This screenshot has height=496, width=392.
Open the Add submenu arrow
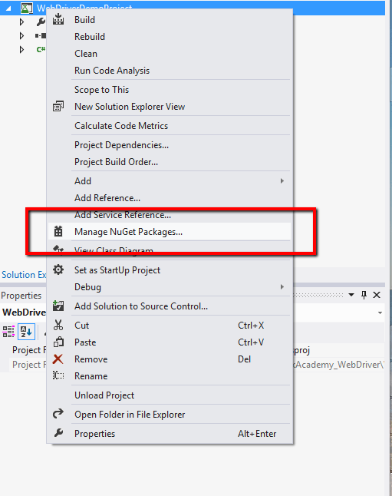click(282, 180)
